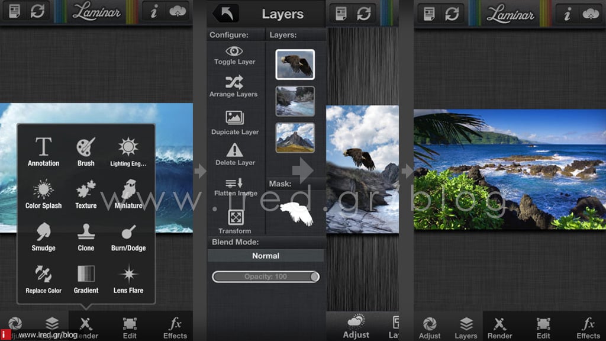Image resolution: width=606 pixels, height=341 pixels.
Task: Select the eagle layer thumbnail
Action: [x=295, y=65]
